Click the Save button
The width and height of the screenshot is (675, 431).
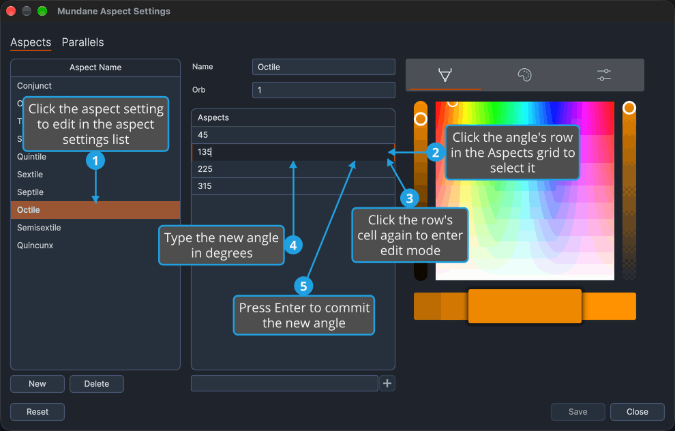(x=577, y=412)
